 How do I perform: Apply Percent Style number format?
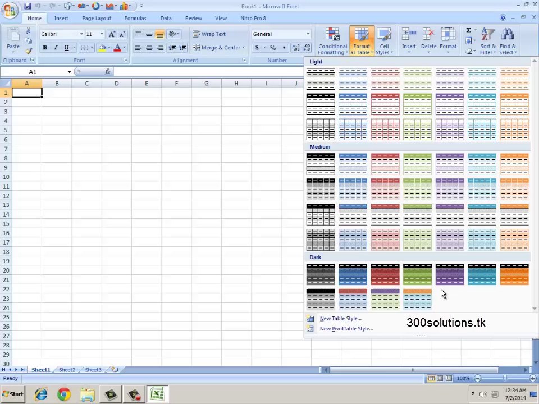(273, 48)
